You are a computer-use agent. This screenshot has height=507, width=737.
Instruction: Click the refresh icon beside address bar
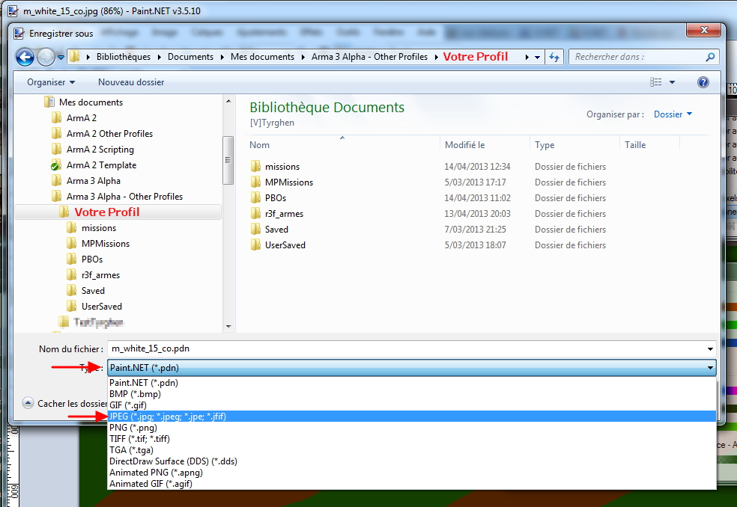tap(554, 57)
